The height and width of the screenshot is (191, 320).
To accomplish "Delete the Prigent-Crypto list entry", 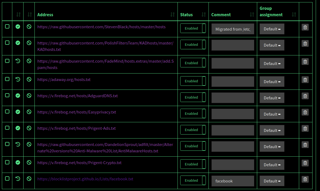I will tap(305, 163).
